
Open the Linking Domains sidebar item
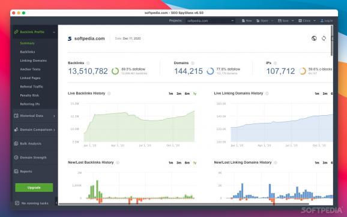coord(34,61)
